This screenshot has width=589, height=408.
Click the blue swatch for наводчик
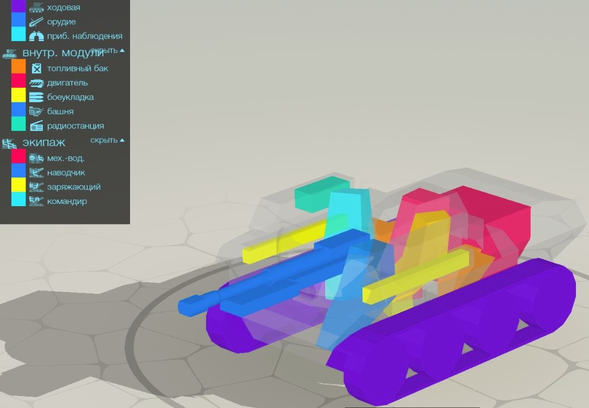[18, 170]
